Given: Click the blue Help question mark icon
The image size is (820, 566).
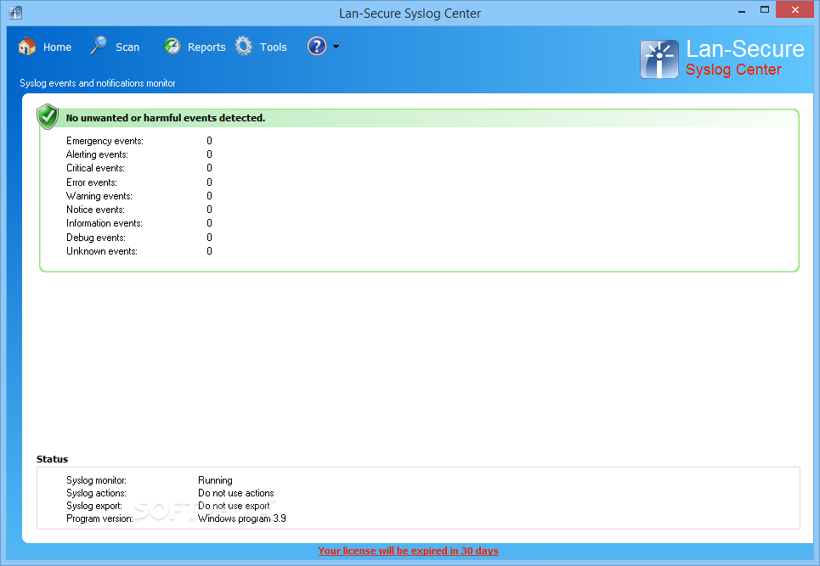Looking at the screenshot, I should [317, 47].
